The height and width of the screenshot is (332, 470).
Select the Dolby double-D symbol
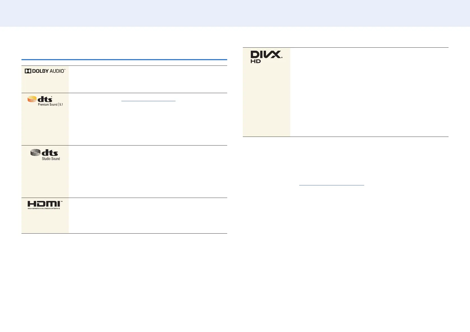pos(28,71)
